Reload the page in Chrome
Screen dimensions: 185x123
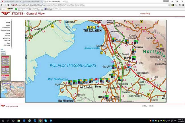(x=8, y=5)
